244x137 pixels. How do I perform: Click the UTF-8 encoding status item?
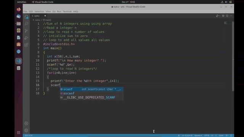(207, 135)
